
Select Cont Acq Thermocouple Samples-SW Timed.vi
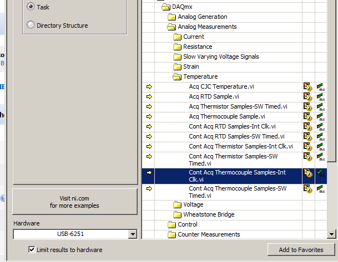[237, 192]
